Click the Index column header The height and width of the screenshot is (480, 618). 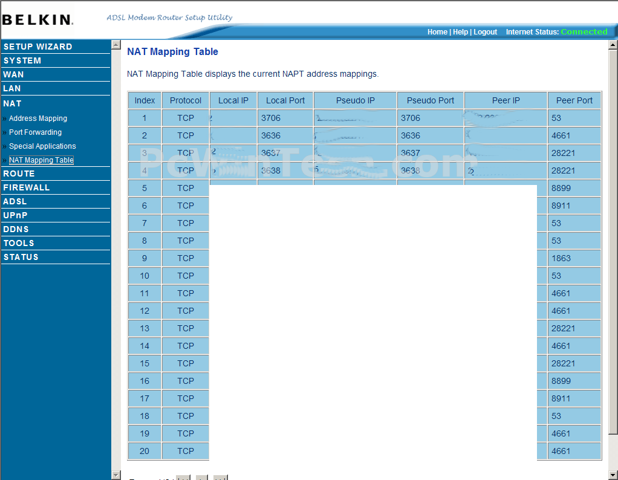click(145, 100)
